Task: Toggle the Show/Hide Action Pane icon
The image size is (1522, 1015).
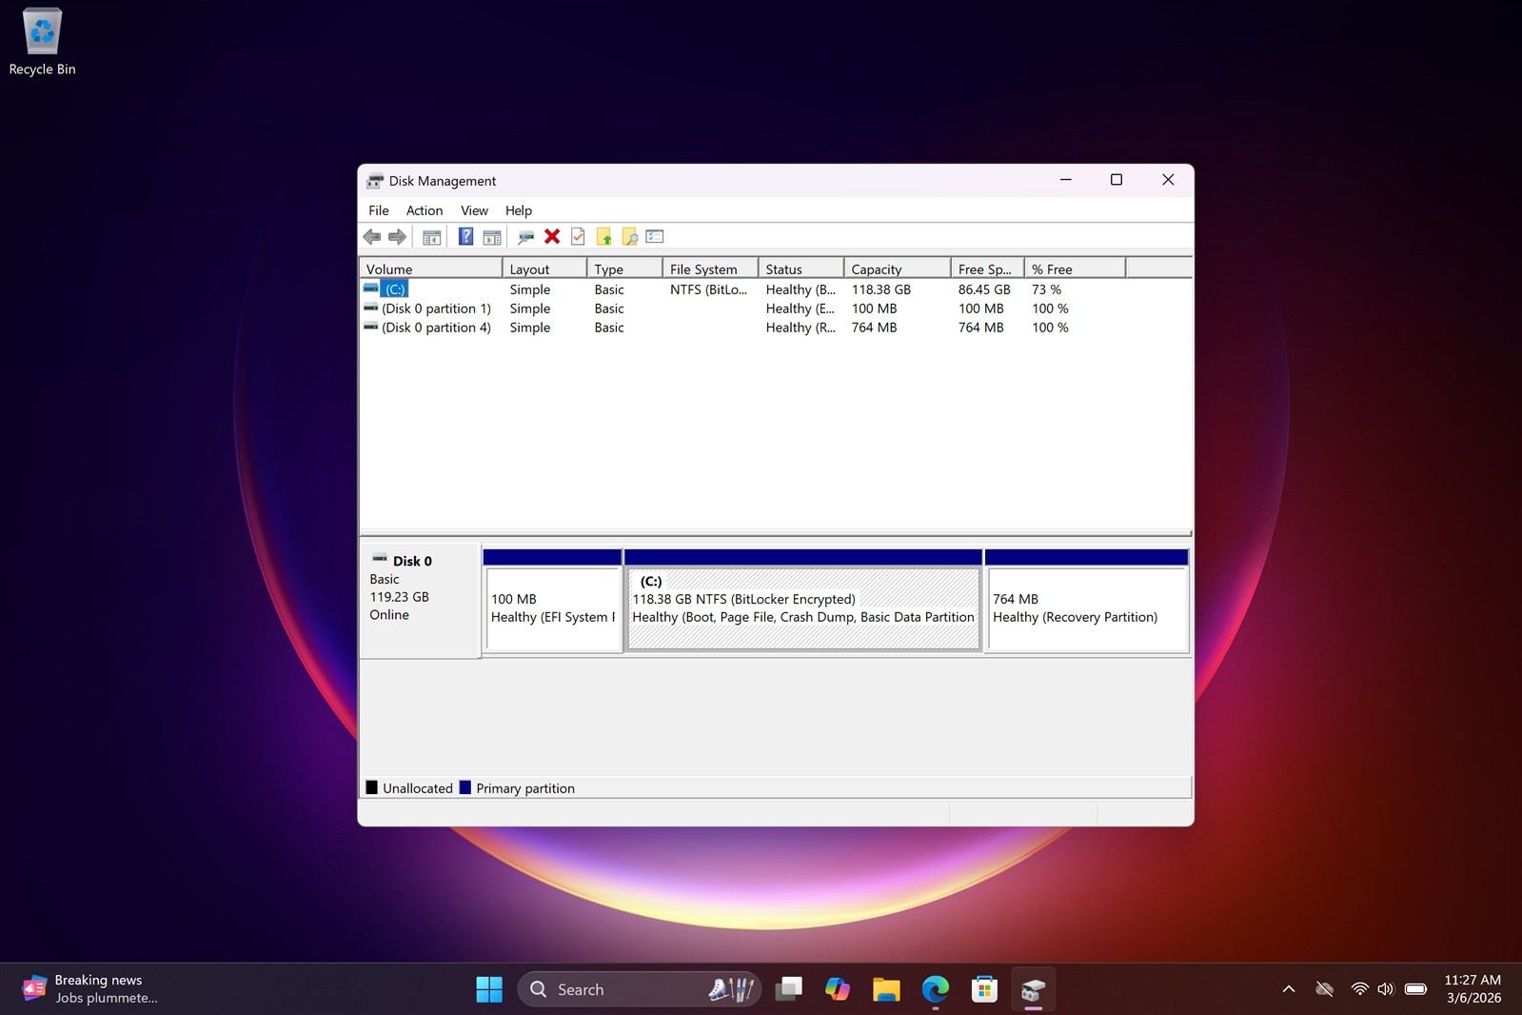Action: click(x=492, y=237)
